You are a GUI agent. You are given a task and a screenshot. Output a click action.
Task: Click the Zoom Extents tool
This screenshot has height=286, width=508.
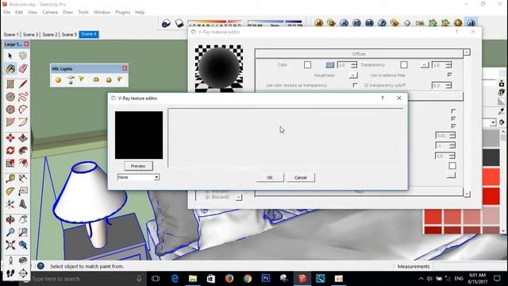click(10, 245)
